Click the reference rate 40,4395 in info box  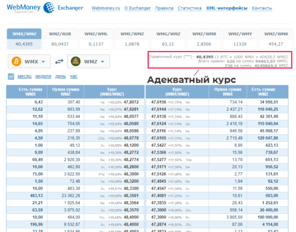pyautogui.click(x=205, y=57)
